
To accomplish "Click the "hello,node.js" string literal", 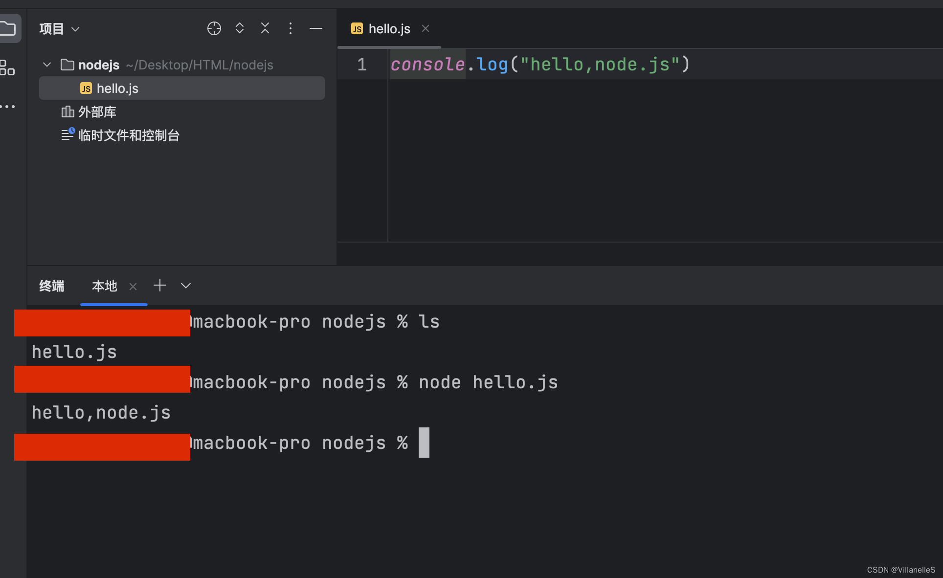I will [x=600, y=65].
